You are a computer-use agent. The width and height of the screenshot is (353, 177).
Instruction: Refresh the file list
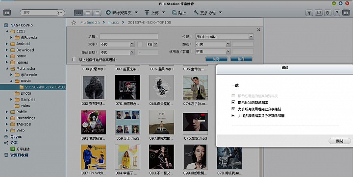point(319,13)
